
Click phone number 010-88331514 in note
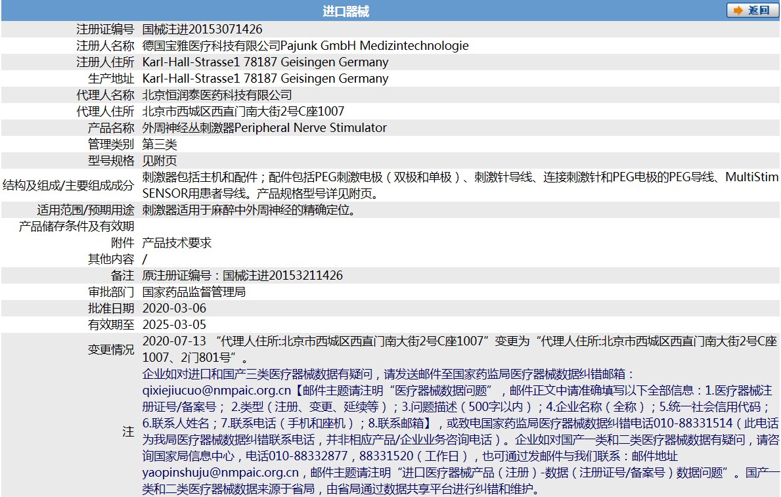(694, 423)
